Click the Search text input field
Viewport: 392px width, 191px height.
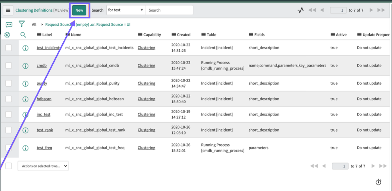(x=169, y=10)
